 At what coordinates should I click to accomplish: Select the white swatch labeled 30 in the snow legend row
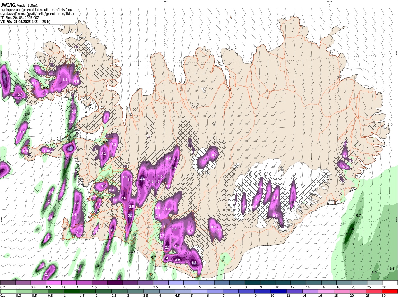tap(390, 283)
